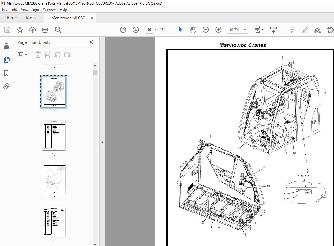Open the Sign menu

(x=36, y=10)
